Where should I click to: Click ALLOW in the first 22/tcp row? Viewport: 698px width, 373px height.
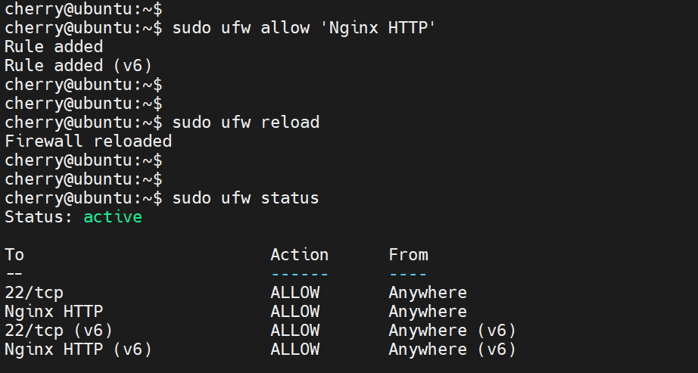point(294,293)
